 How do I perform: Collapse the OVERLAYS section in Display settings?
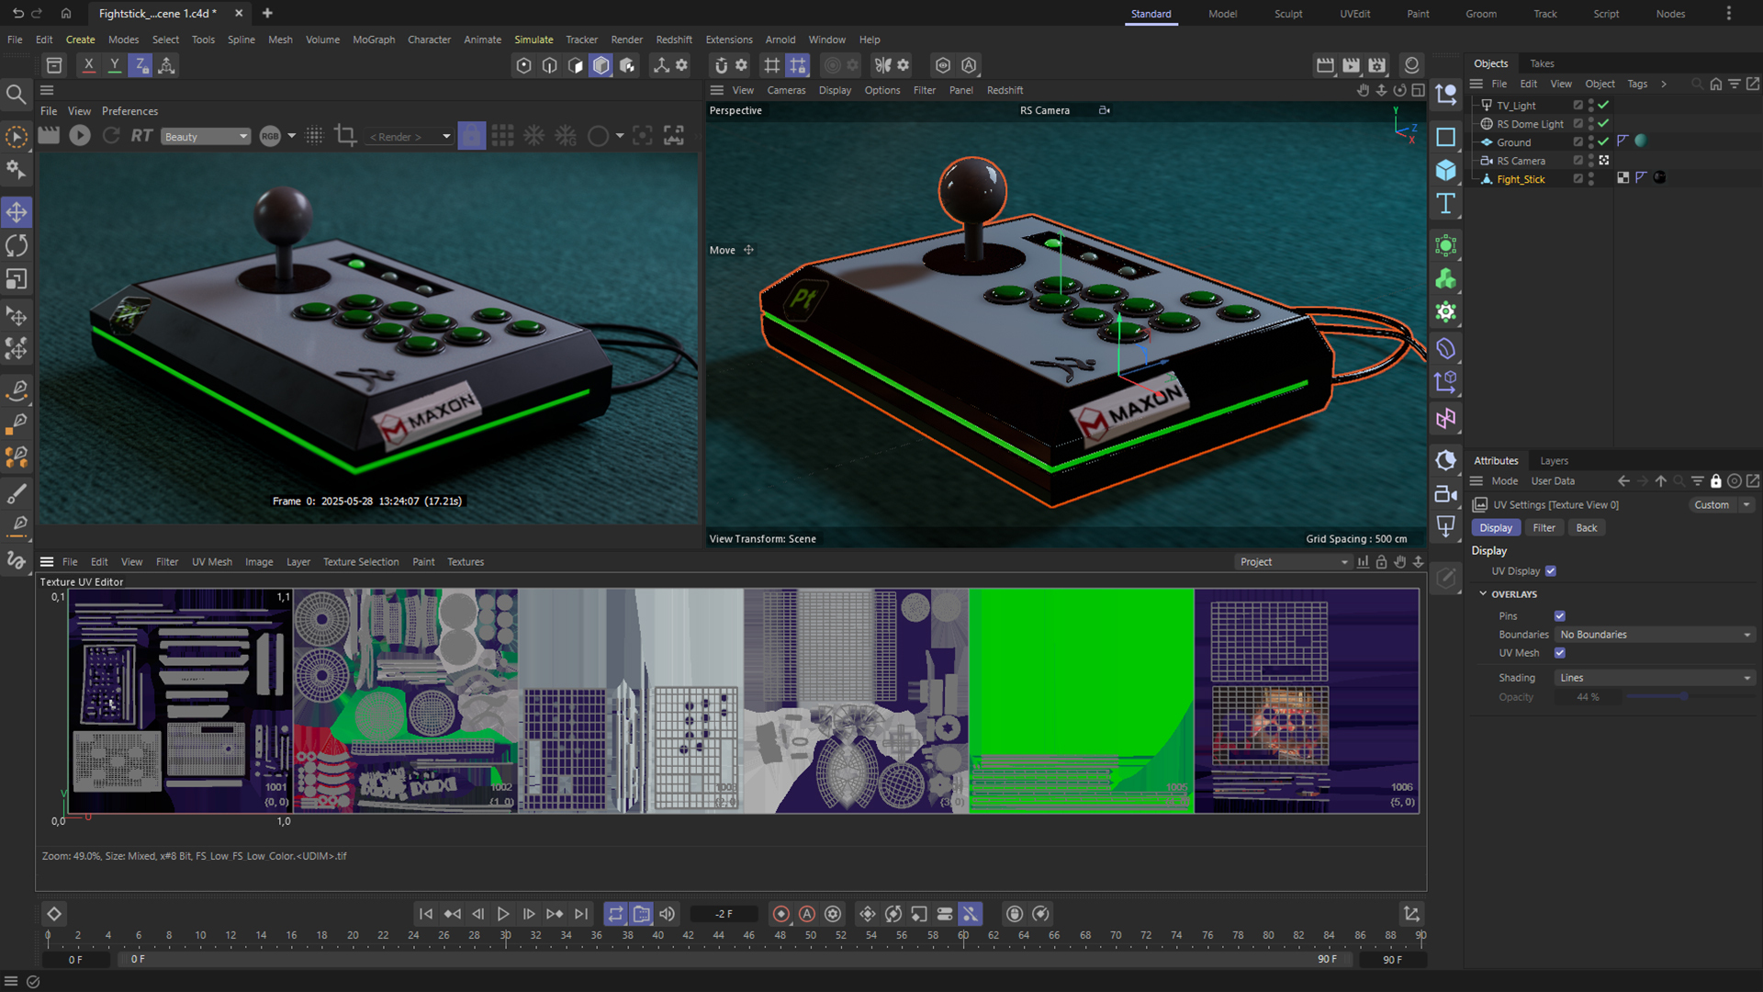(x=1484, y=593)
